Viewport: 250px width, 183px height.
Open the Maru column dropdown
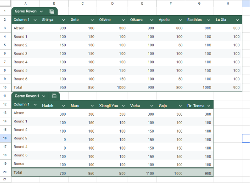click(x=92, y=106)
